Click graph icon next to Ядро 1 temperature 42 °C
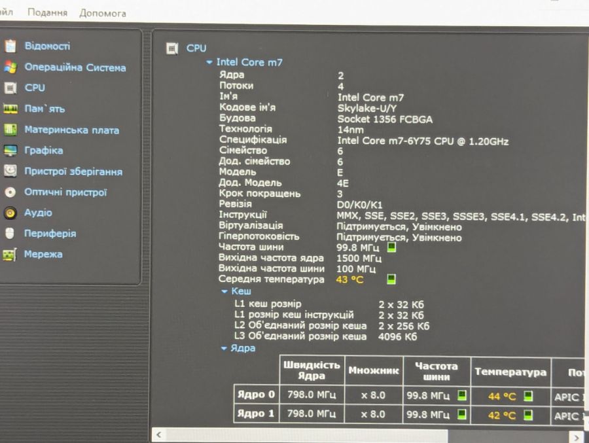Image resolution: width=589 pixels, height=443 pixels. (528, 416)
